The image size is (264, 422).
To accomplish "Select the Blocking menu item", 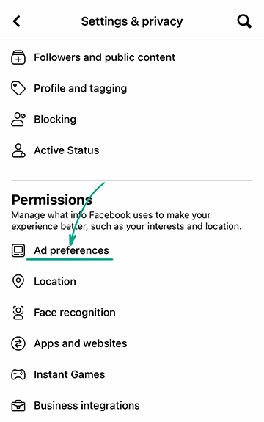I will (132, 120).
